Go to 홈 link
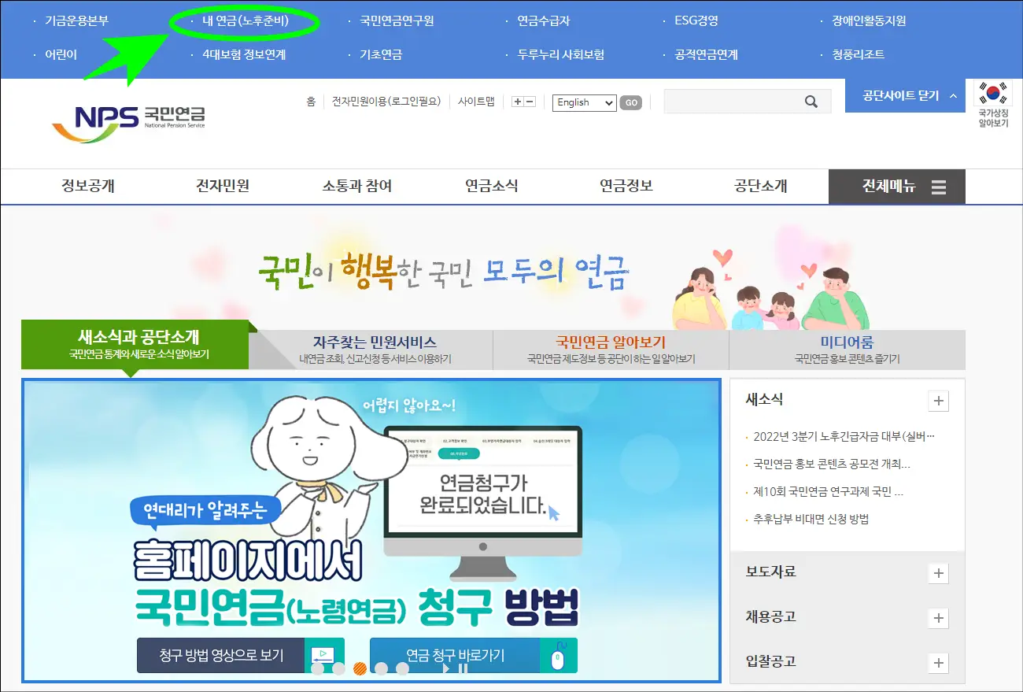Viewport: 1023px width, 692px height. [x=311, y=102]
